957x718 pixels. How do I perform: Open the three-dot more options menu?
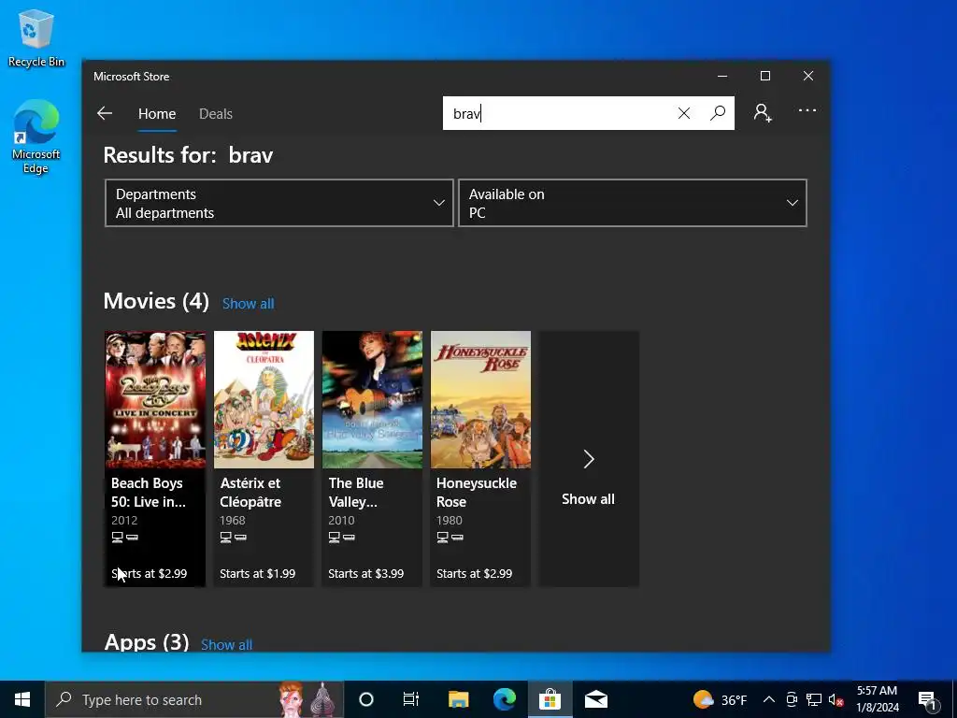click(807, 110)
